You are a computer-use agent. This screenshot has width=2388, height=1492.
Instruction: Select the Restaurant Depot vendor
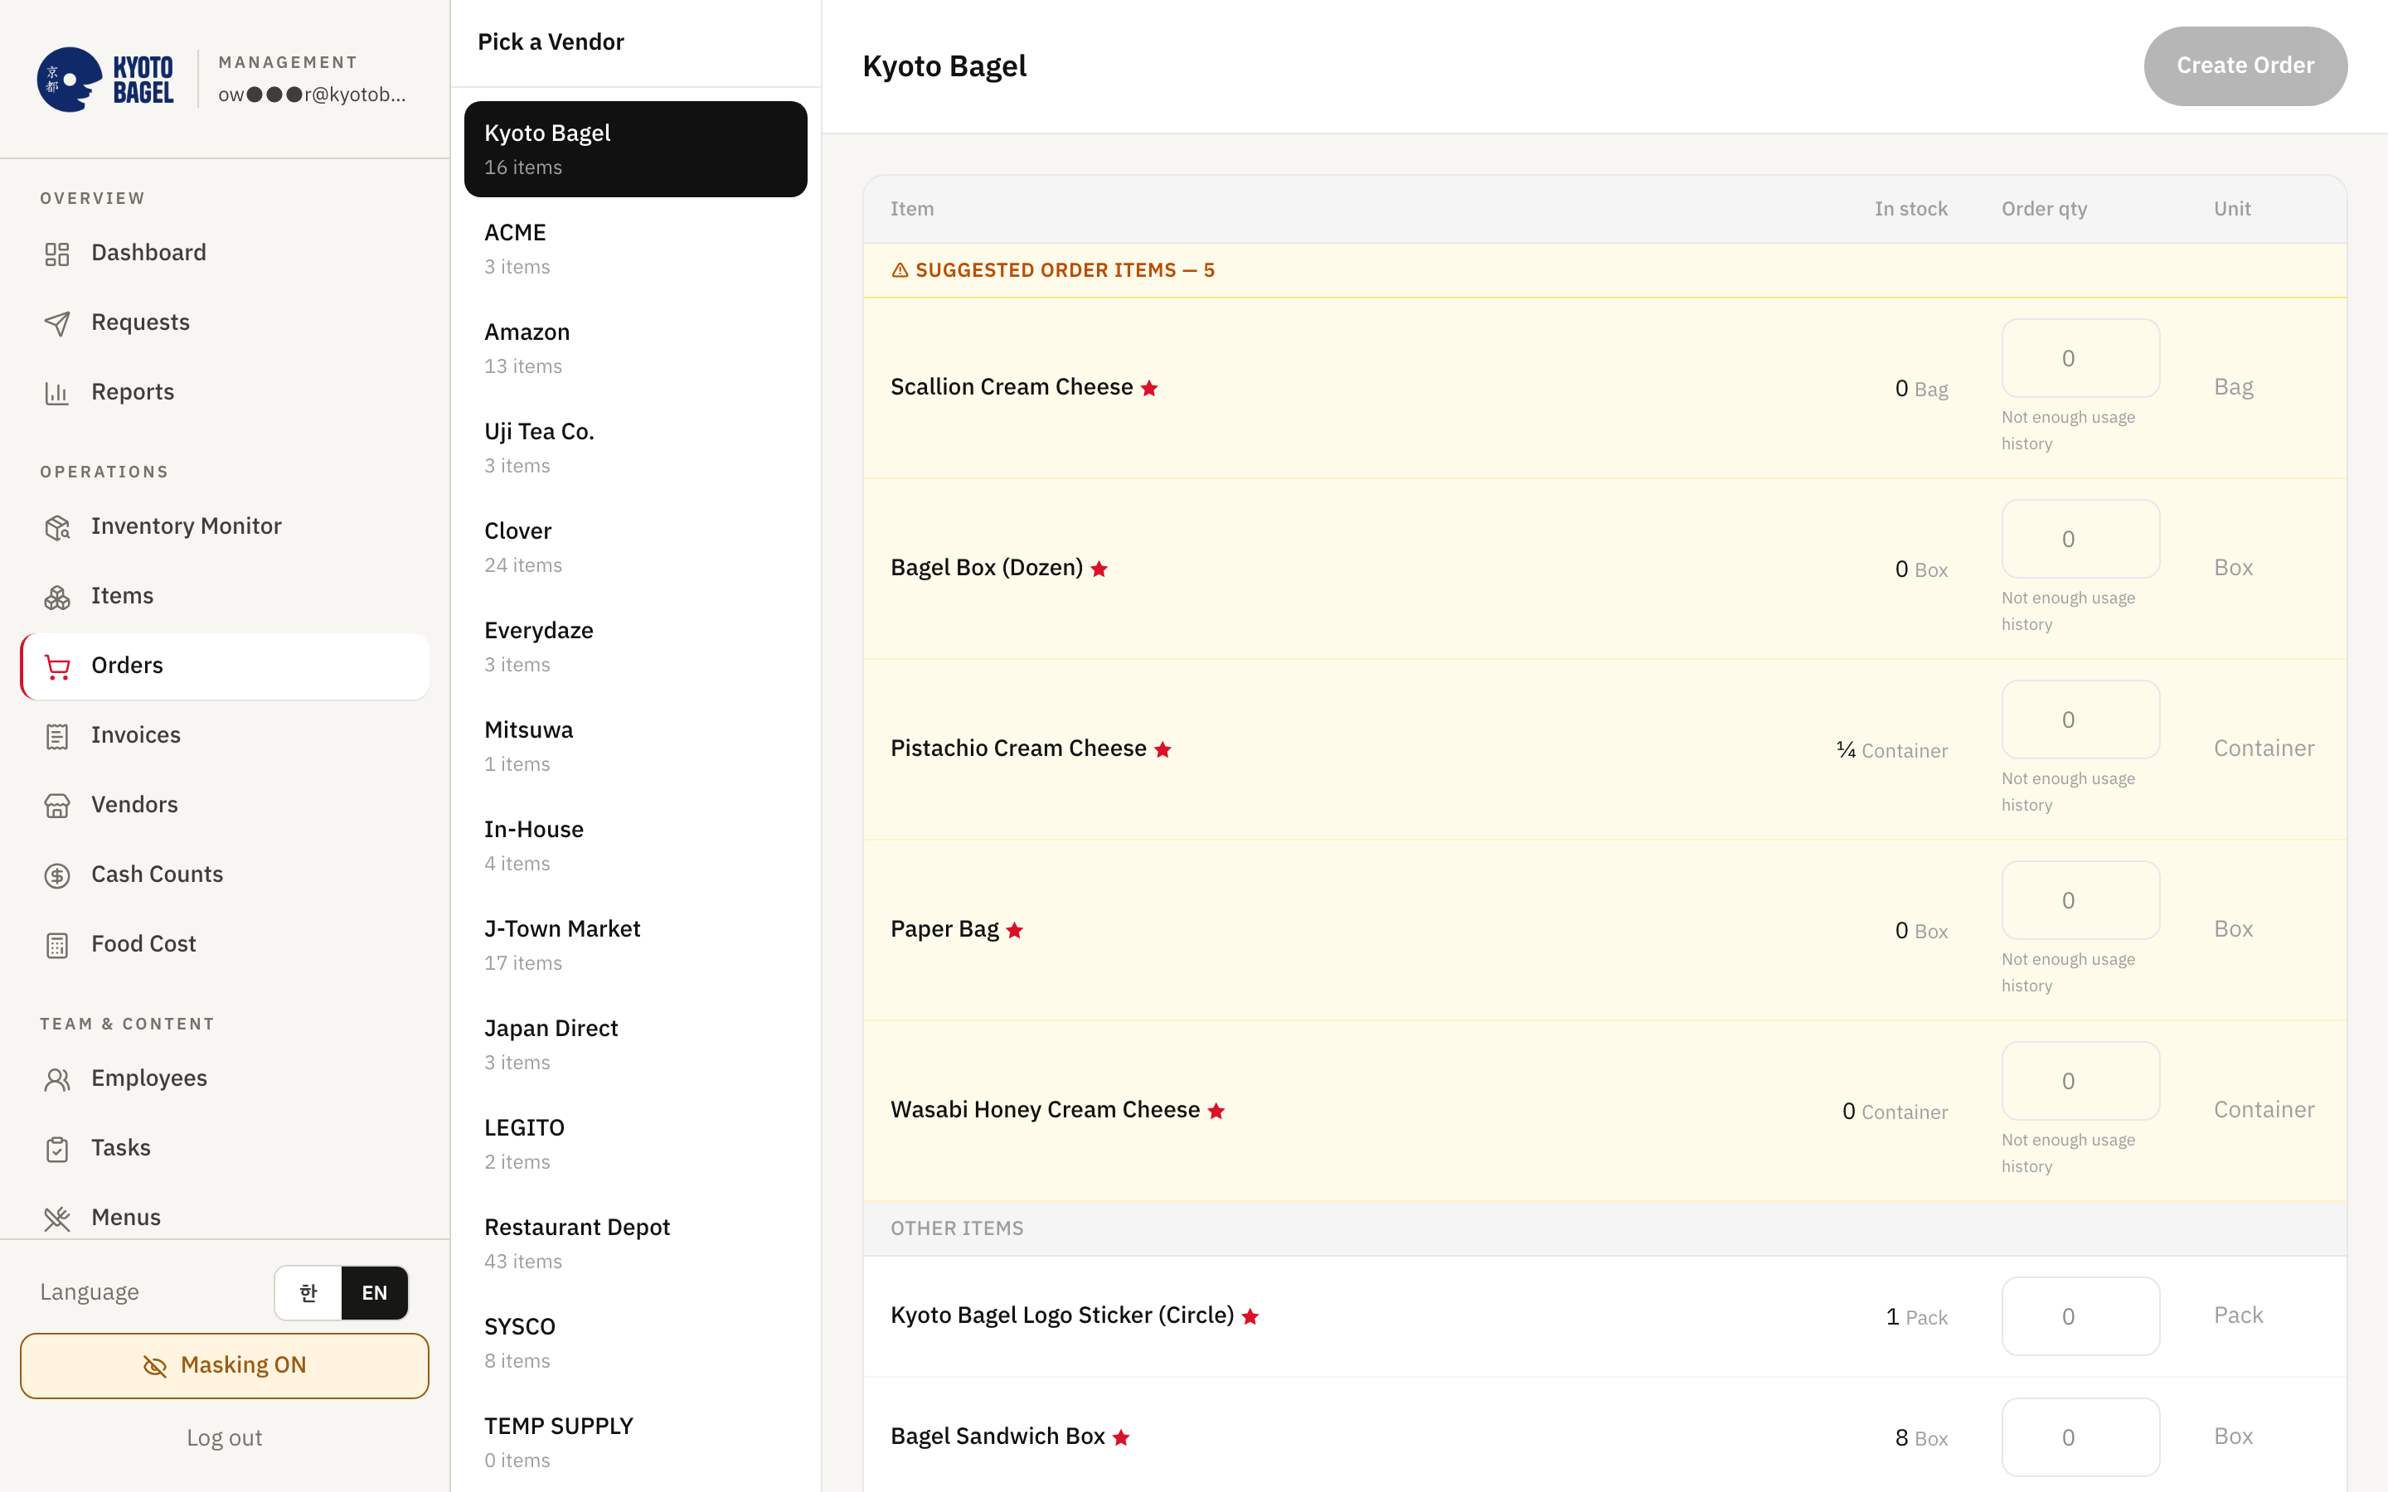point(635,1243)
